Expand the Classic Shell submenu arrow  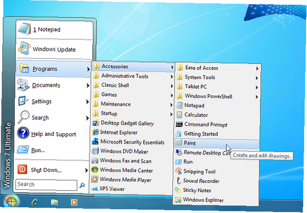pyautogui.click(x=172, y=86)
